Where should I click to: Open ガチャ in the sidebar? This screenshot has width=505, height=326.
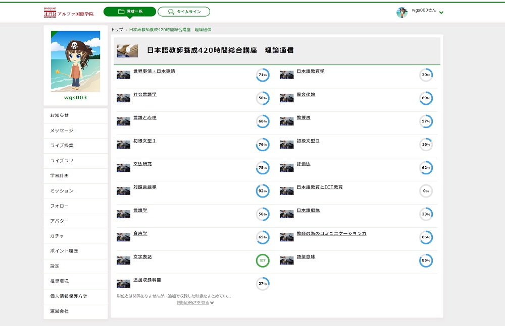click(x=75, y=236)
